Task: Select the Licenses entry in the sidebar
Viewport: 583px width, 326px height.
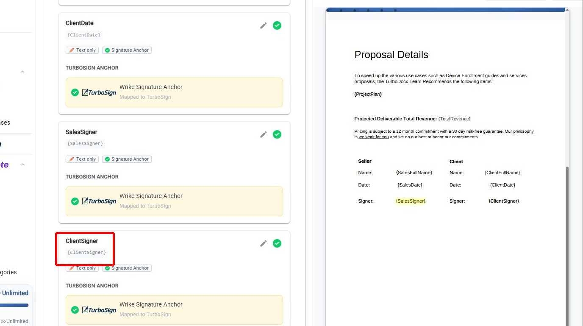Action: pos(5,123)
